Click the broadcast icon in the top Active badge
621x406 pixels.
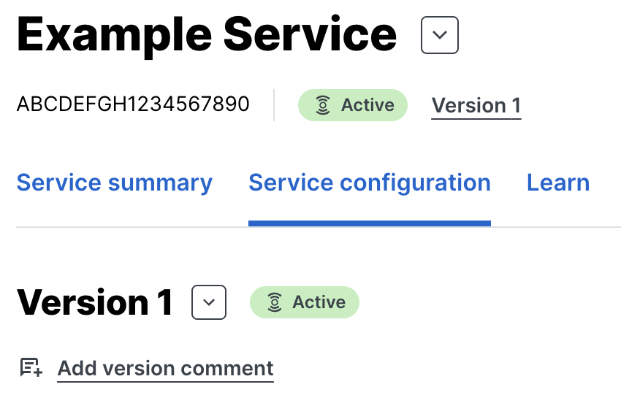pyautogui.click(x=323, y=106)
